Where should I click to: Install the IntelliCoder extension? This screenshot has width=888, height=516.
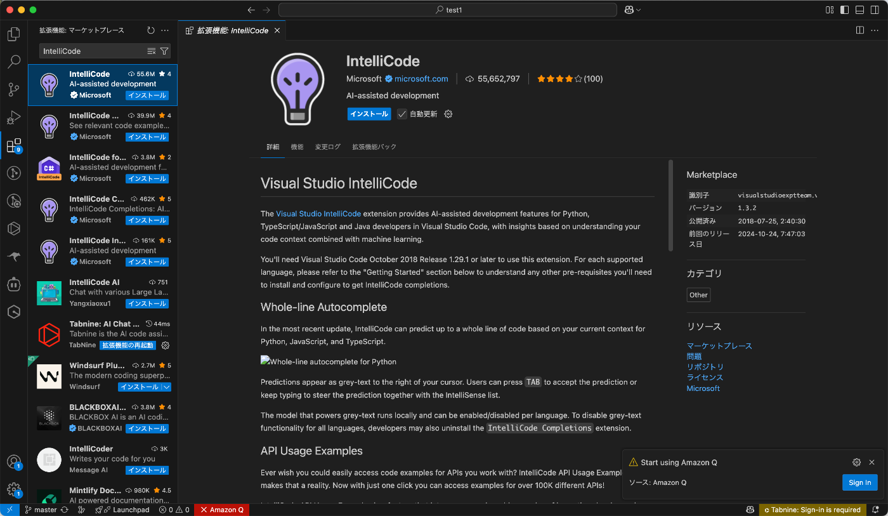click(x=147, y=470)
